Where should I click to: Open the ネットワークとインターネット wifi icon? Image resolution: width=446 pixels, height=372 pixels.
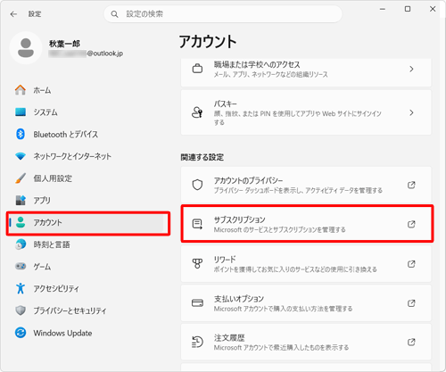point(21,156)
